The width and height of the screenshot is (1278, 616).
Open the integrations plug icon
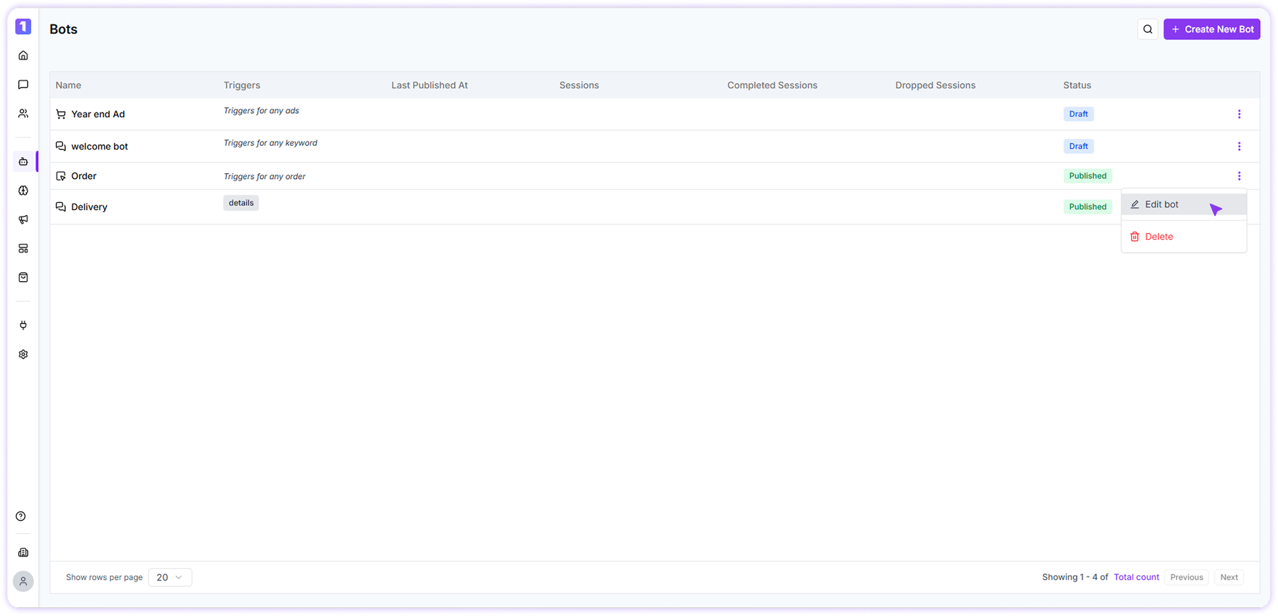23,324
